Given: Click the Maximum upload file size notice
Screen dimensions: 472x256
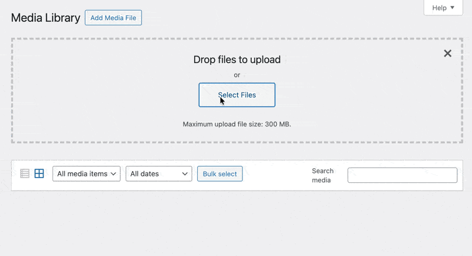Looking at the screenshot, I should pos(237,124).
